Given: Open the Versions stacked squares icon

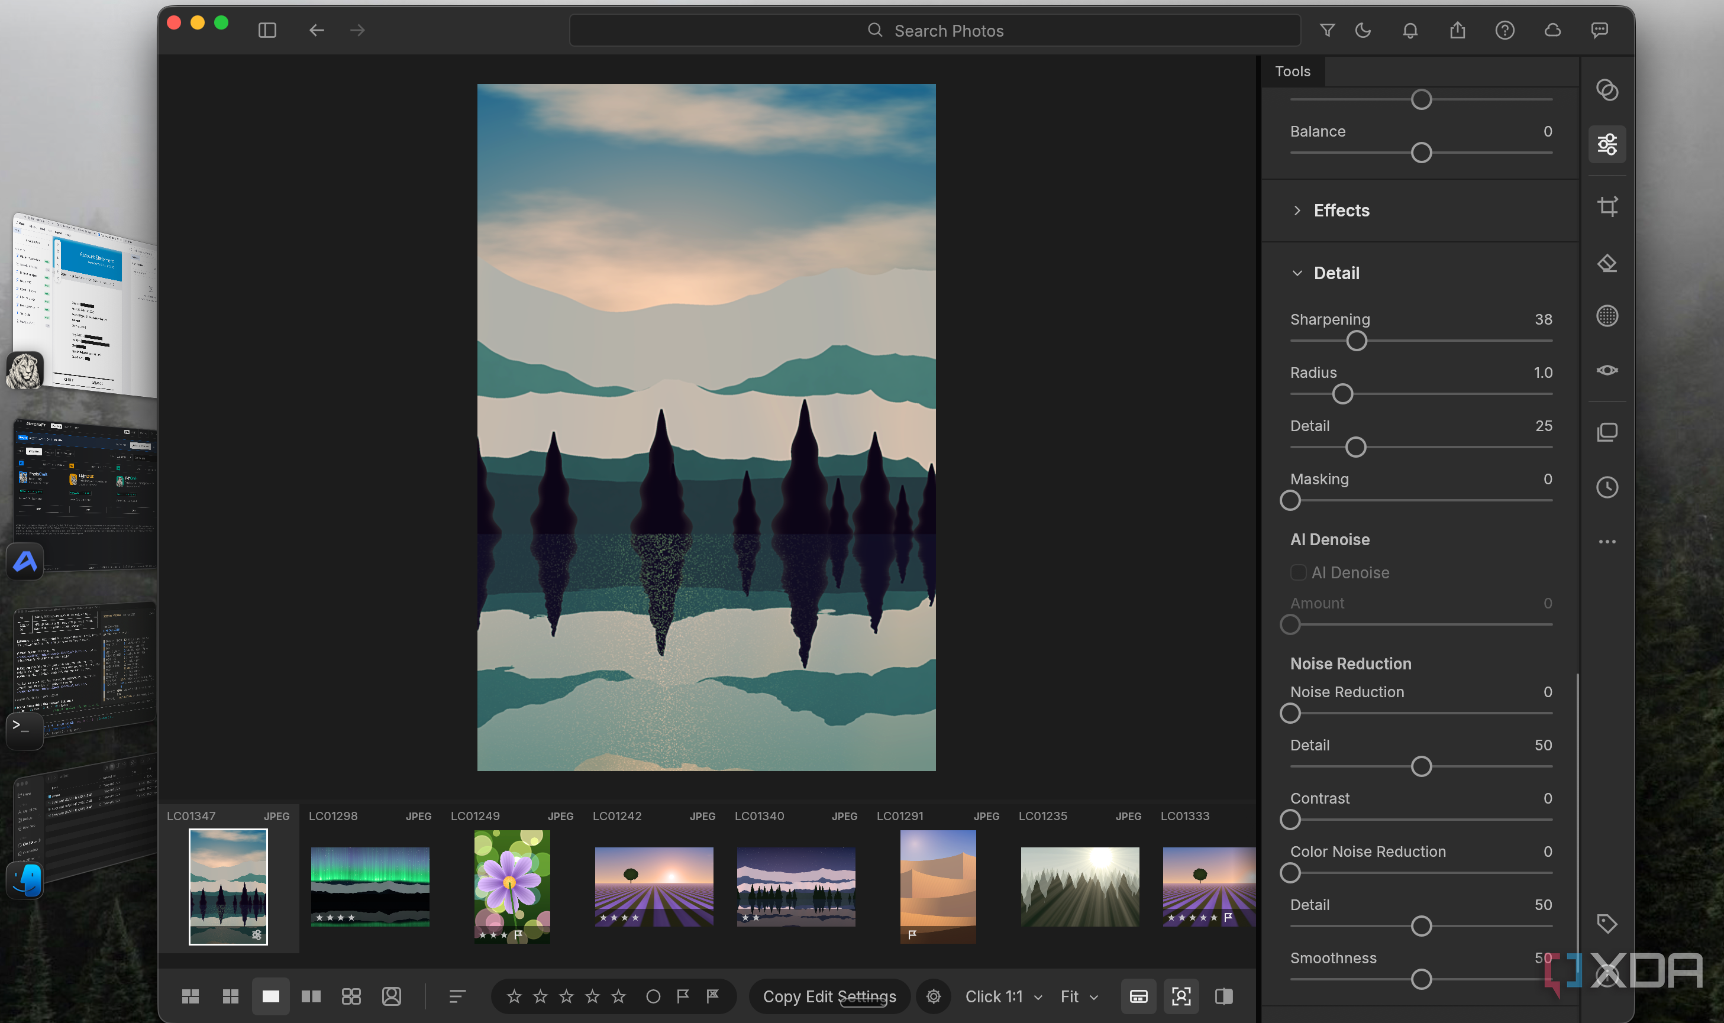Looking at the screenshot, I should tap(1607, 432).
